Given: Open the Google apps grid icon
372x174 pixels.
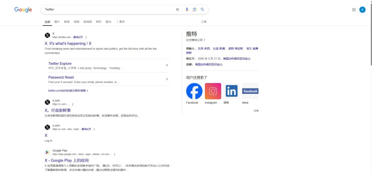Looking at the screenshot, I should tap(354, 10).
